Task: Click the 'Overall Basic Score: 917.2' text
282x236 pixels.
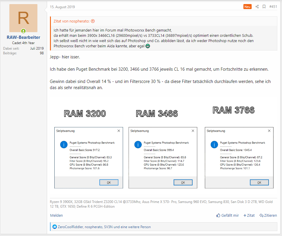Action: pyautogui.click(x=84, y=150)
